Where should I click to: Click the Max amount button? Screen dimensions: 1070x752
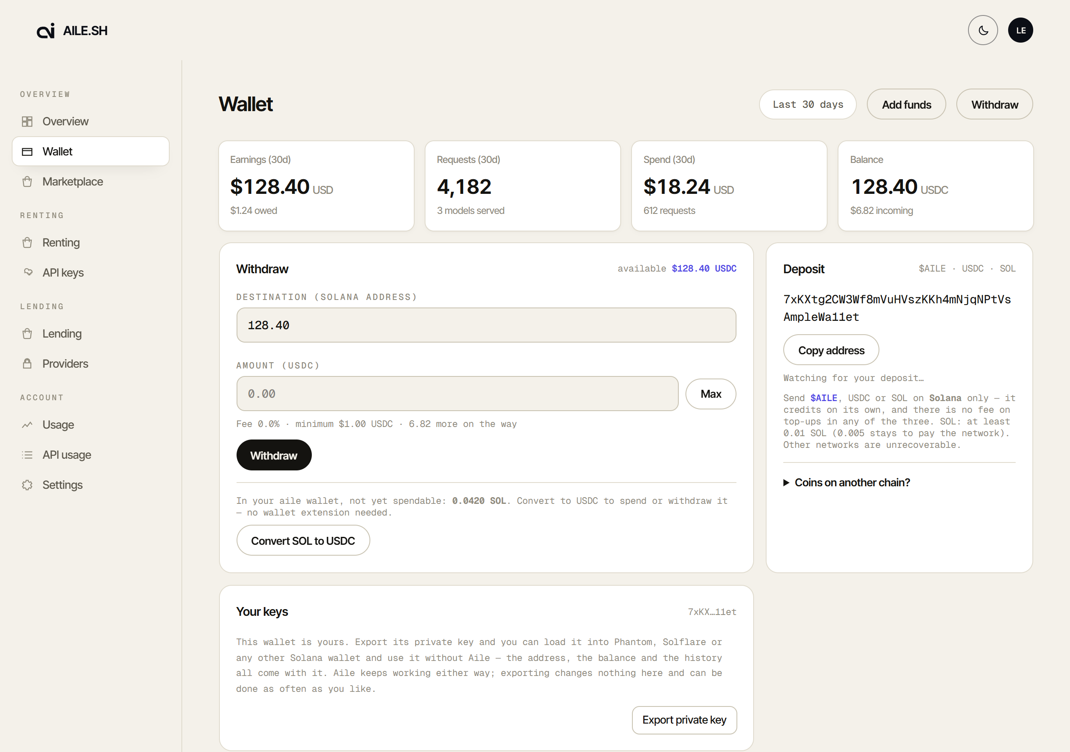(x=710, y=394)
